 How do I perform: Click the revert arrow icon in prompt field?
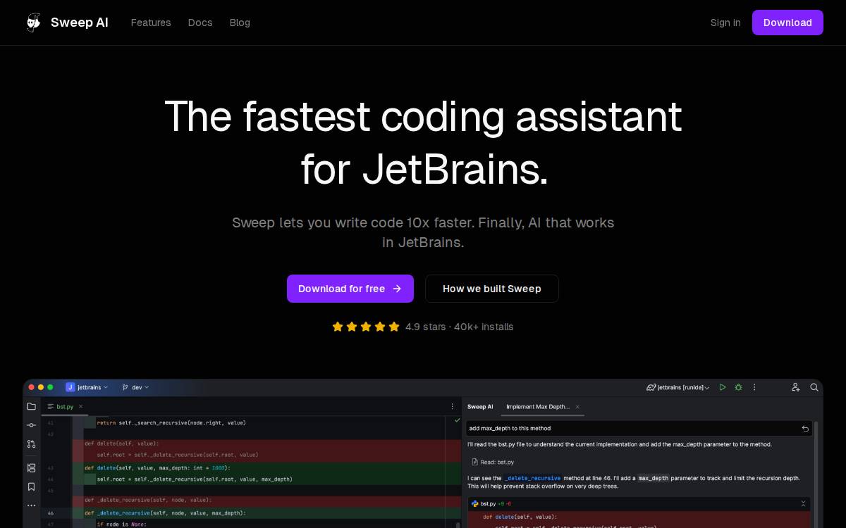click(805, 428)
